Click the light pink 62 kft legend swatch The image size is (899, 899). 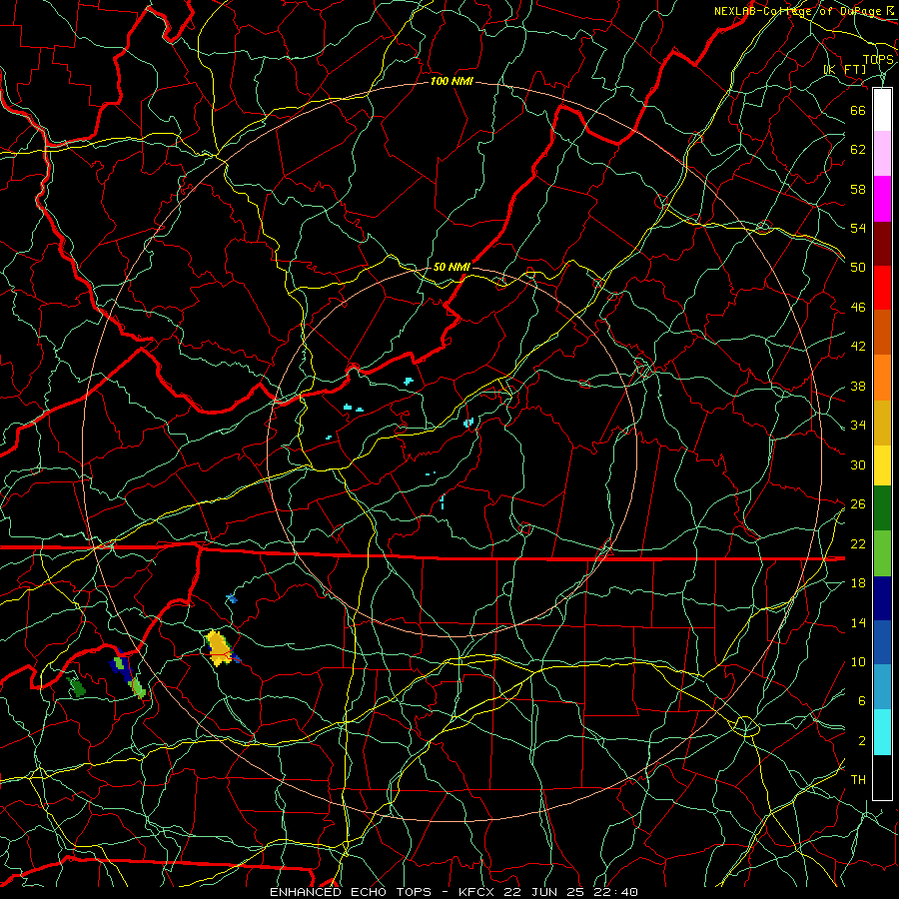882,154
